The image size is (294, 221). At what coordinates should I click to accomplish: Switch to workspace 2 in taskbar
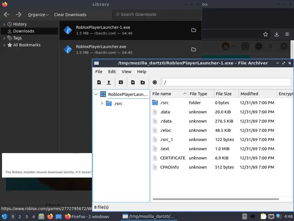pos(20,217)
